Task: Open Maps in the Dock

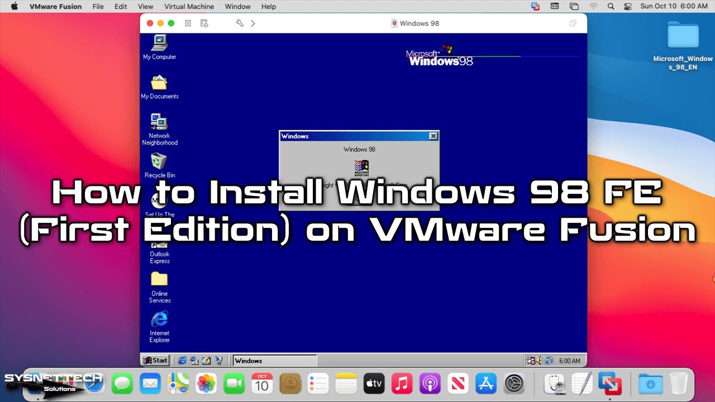Action: [178, 384]
